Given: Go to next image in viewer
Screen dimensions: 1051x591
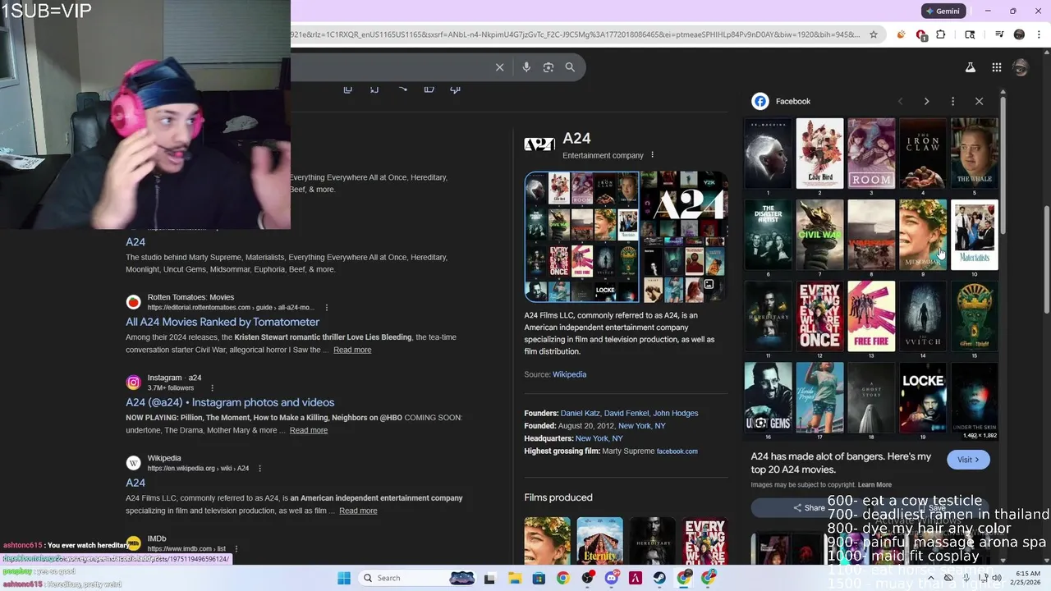Looking at the screenshot, I should (926, 101).
